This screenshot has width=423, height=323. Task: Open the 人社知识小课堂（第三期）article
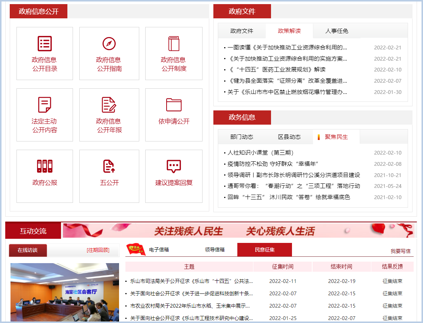261,153
